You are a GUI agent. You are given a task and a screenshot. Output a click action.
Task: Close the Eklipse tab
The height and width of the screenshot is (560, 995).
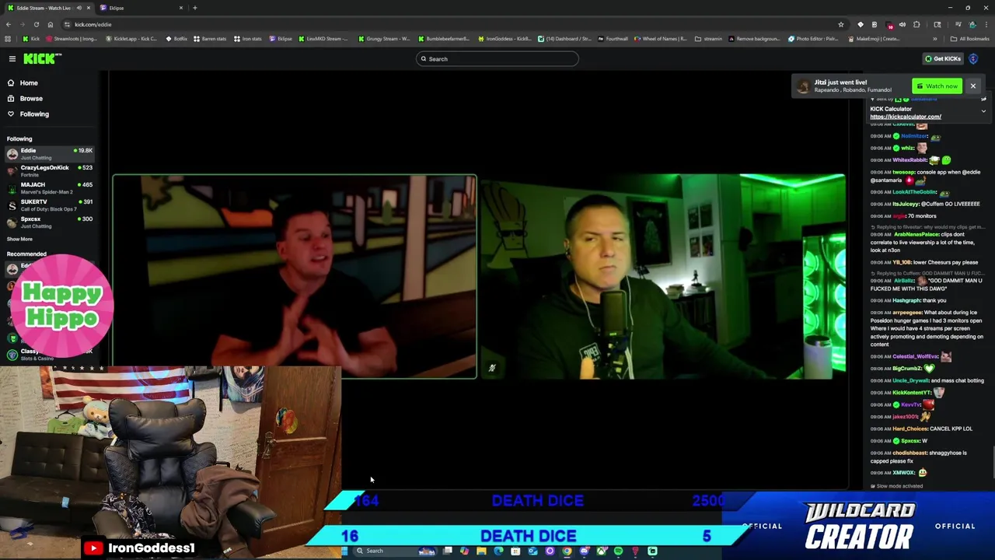coord(181,8)
